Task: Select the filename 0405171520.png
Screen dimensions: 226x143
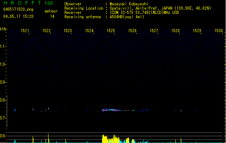Action: 18,9
